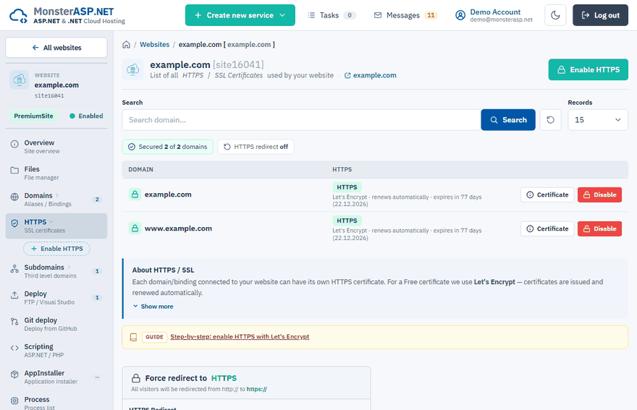This screenshot has height=410, width=637.
Task: Click the Websites breadcrumb link
Action: [154, 45]
